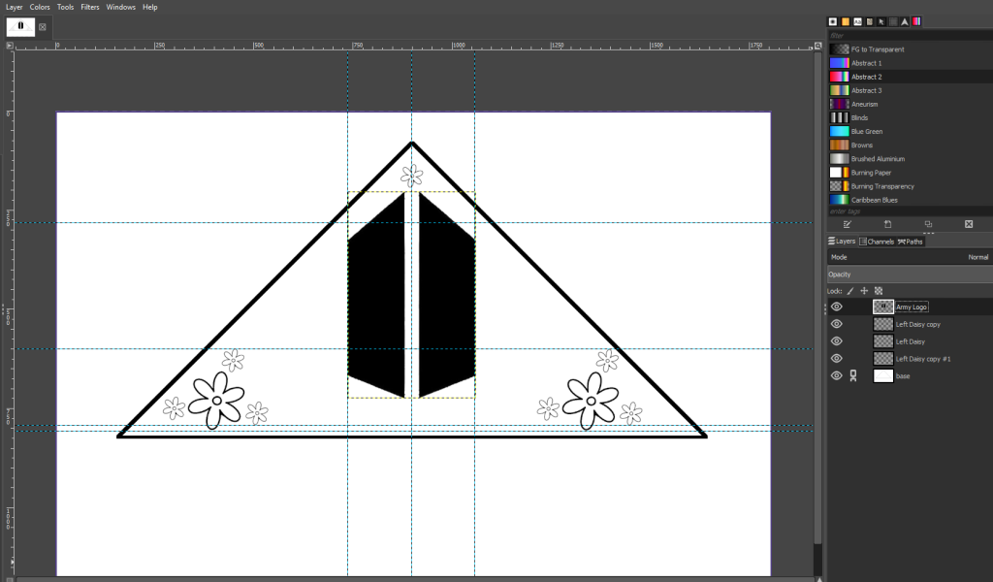The height and width of the screenshot is (582, 993).
Task: Click the delete gradient icon
Action: tap(968, 224)
